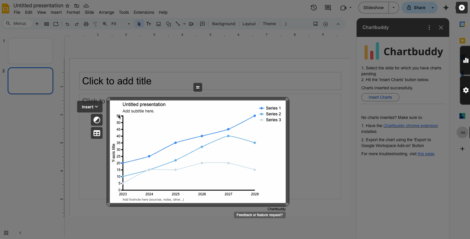
Task: Click the Add comment toolbar icon
Action: pyautogui.click(x=202, y=24)
